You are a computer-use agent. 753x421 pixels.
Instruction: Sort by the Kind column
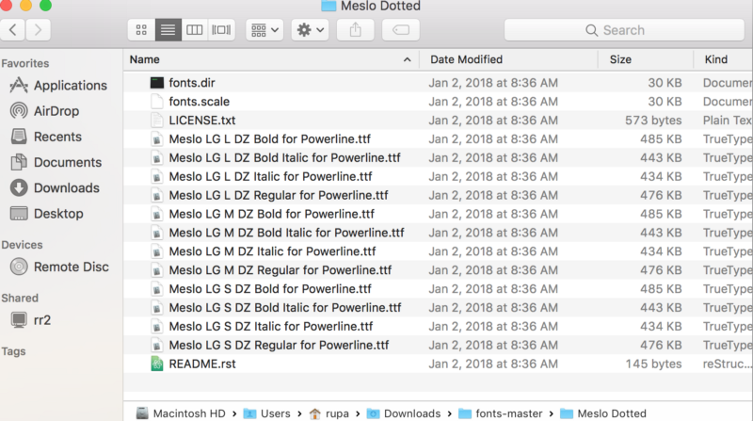coord(716,59)
